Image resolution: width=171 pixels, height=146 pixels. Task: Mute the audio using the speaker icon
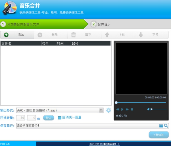[149, 109]
